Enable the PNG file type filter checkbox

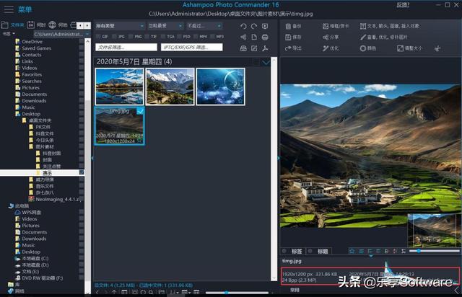pos(131,36)
